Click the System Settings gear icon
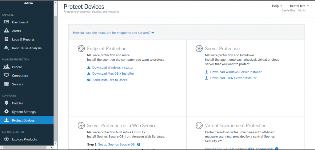This screenshot has height=150, width=315. point(6,111)
